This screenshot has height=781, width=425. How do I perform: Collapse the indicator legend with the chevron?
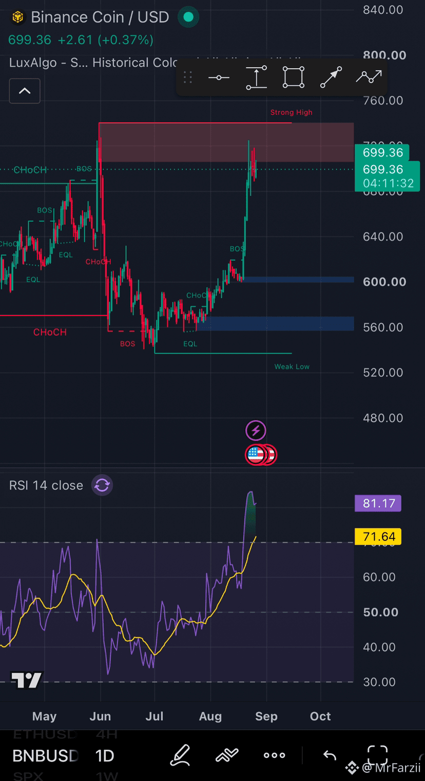pyautogui.click(x=25, y=91)
